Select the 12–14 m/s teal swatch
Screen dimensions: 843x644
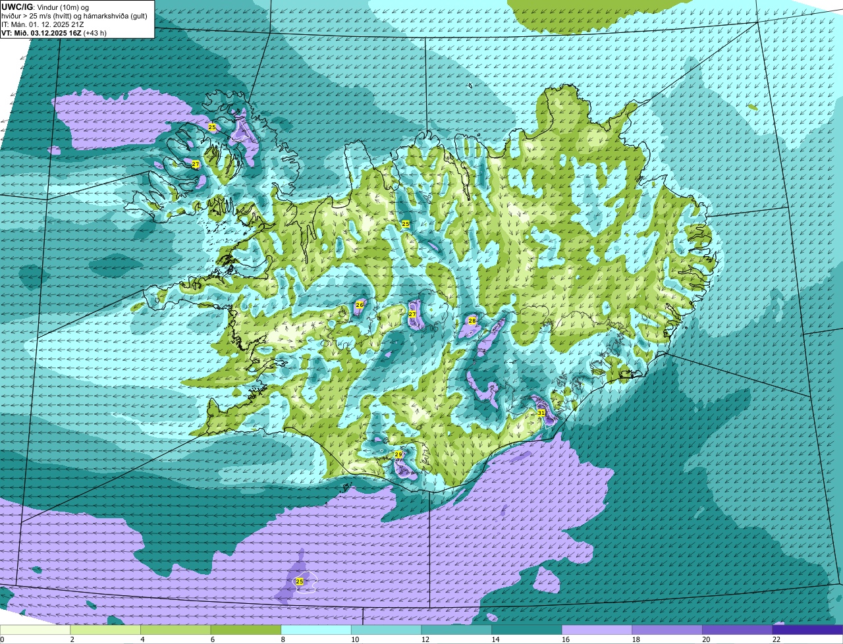pos(456,630)
